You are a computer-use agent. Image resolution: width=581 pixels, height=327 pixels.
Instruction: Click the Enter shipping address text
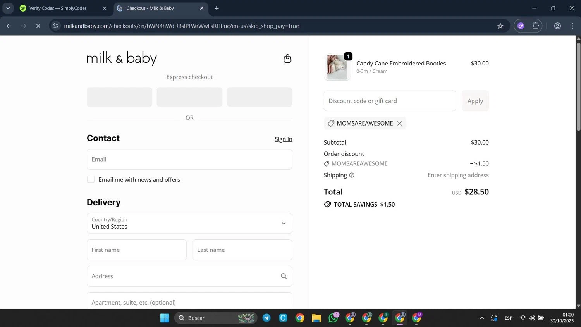click(x=458, y=175)
